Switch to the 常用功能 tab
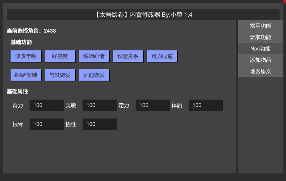The width and height of the screenshot is (286, 181). (x=261, y=26)
